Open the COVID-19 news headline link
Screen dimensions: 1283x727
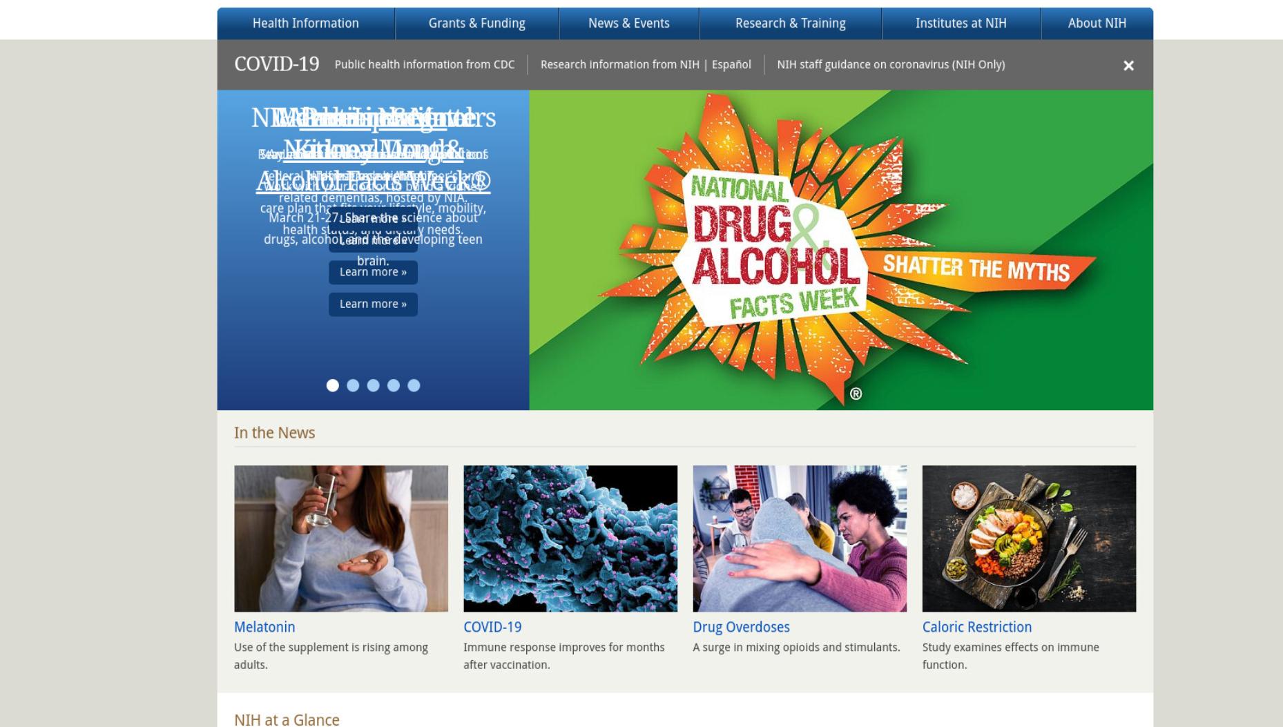[x=492, y=627]
